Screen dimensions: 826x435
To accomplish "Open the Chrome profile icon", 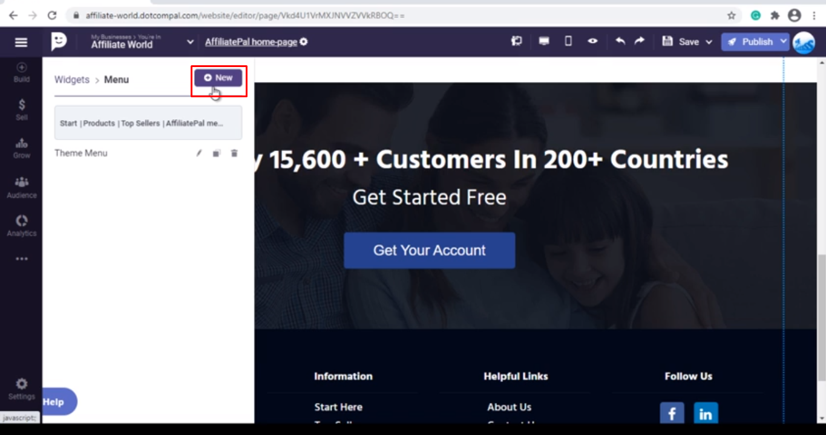I will coord(794,16).
